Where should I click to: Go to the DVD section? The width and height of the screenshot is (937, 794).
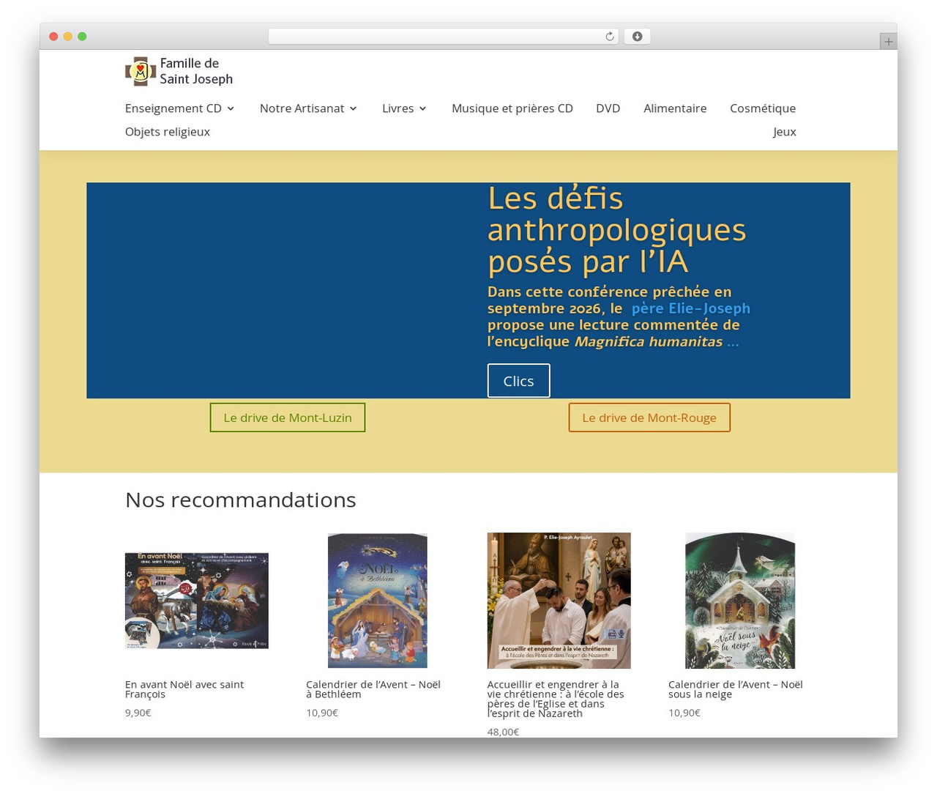coord(608,108)
